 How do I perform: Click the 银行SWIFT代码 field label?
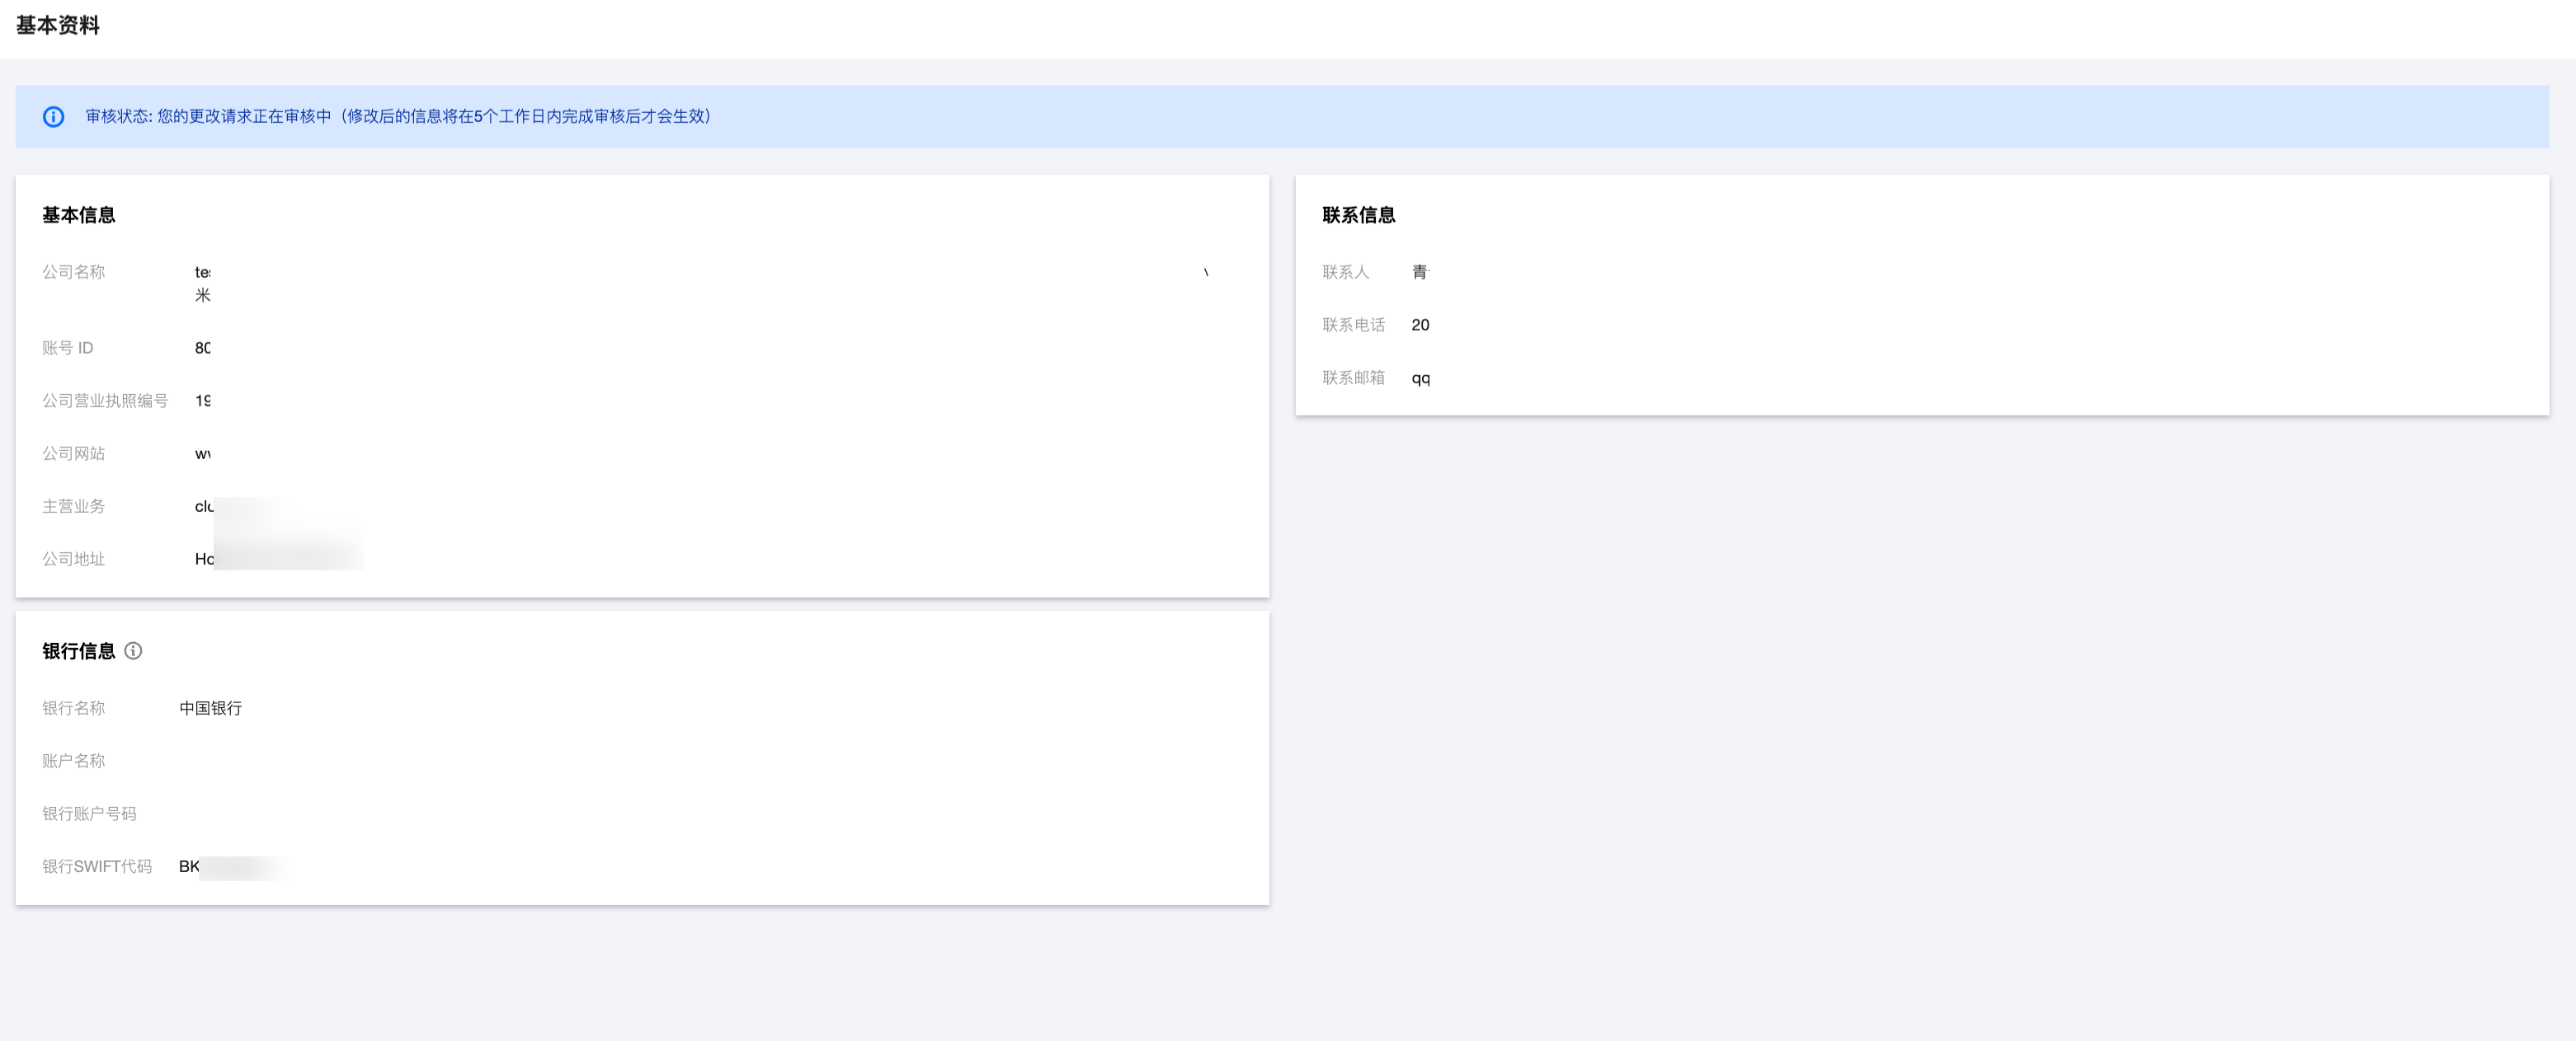pos(97,867)
